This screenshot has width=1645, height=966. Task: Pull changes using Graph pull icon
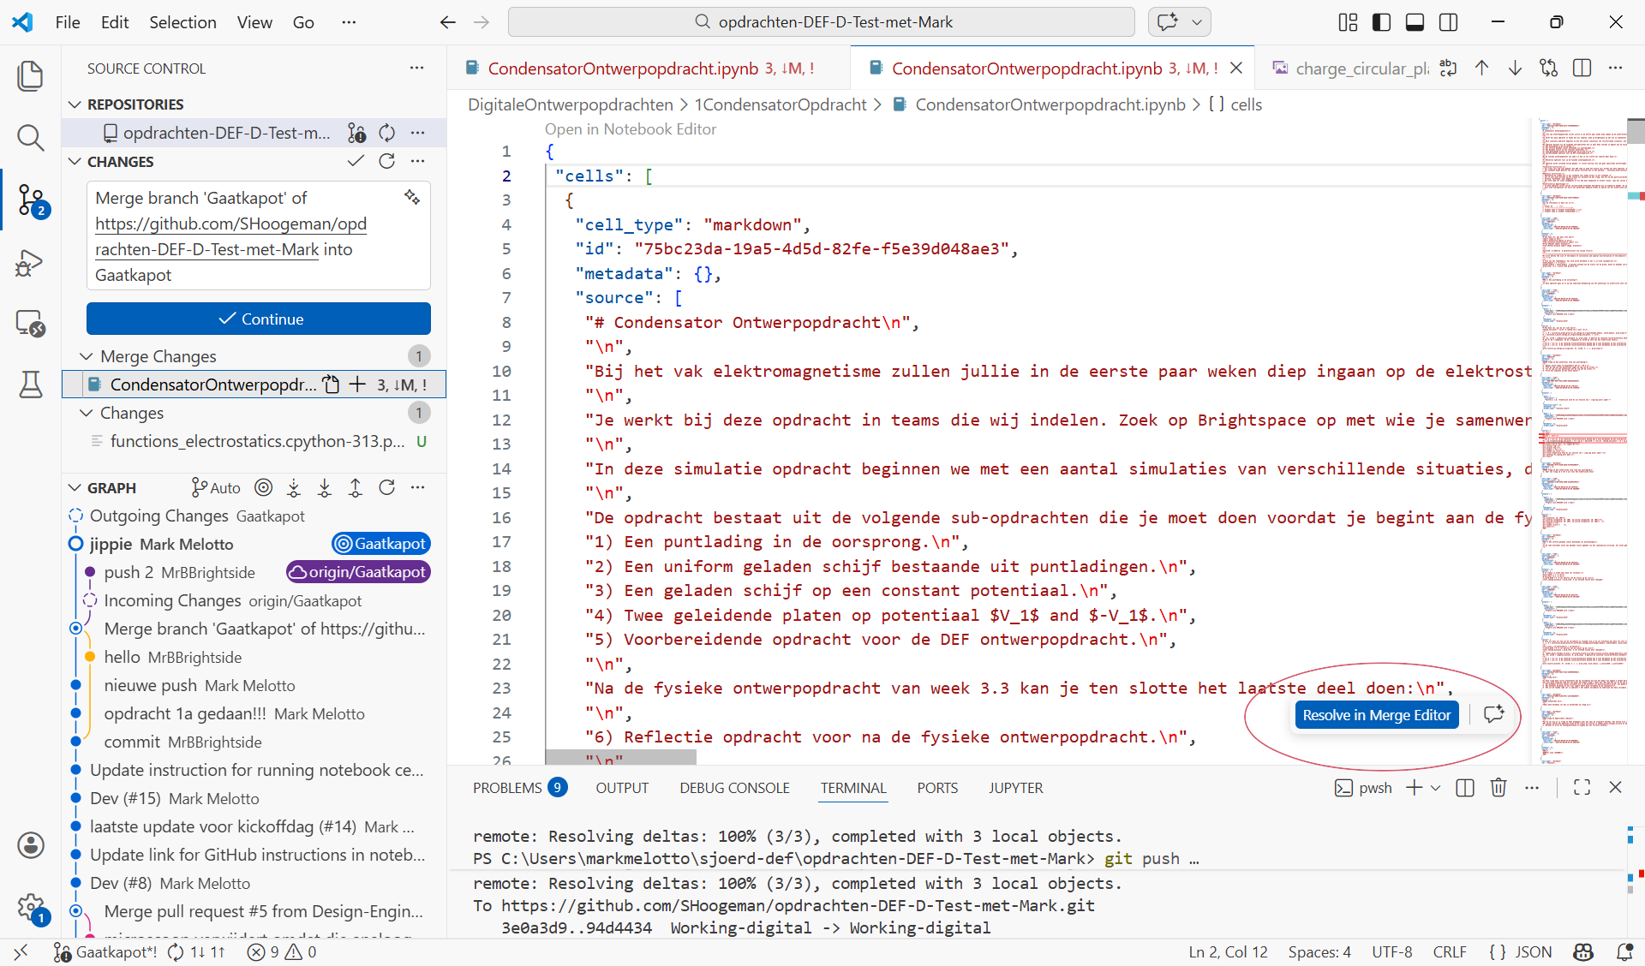coord(325,487)
